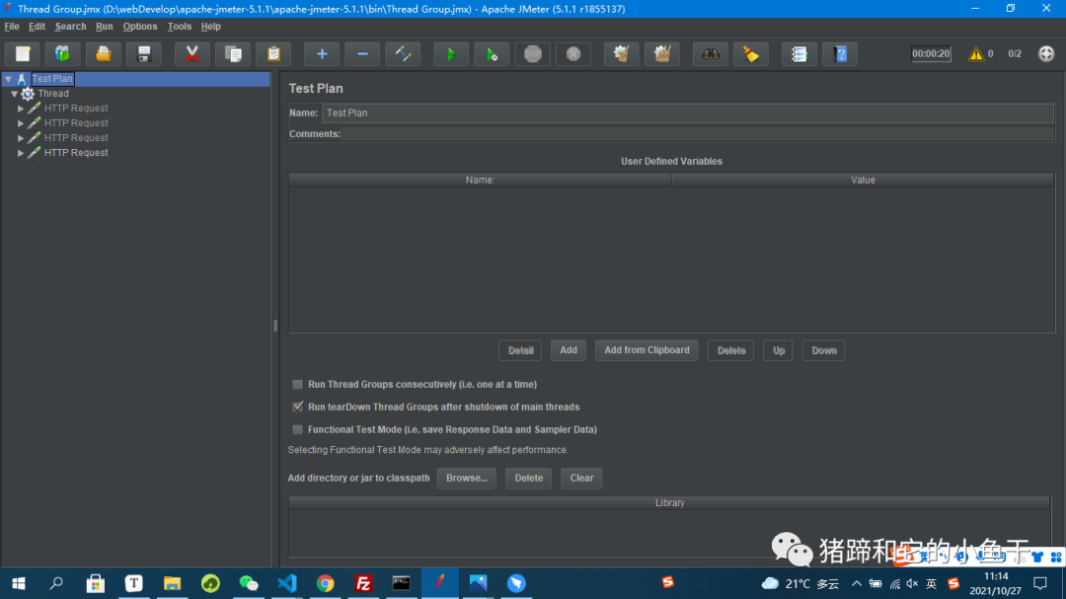Enable Functional Test Mode checkbox
Screen dimensions: 1066x599
(298, 429)
